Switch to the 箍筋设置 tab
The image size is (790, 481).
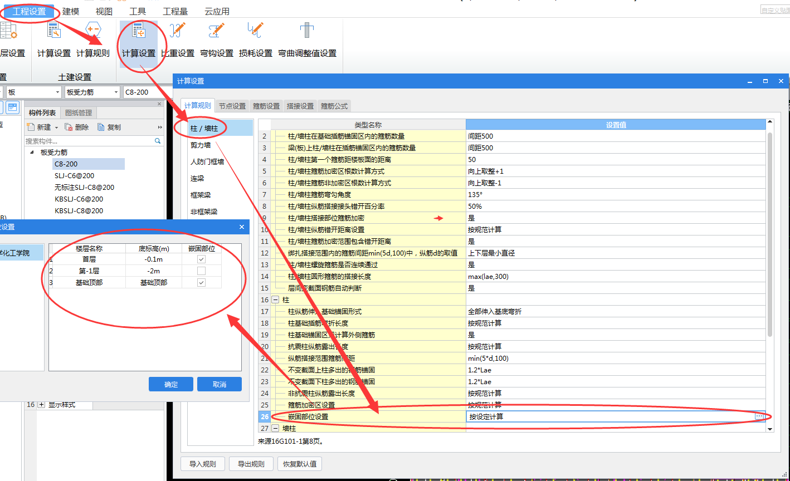tap(266, 106)
